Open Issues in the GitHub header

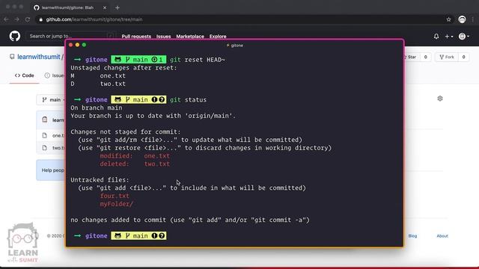[163, 37]
